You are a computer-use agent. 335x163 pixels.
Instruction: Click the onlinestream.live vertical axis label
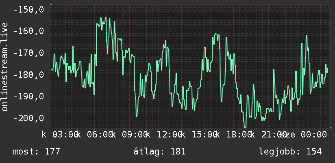pyautogui.click(x=5, y=66)
